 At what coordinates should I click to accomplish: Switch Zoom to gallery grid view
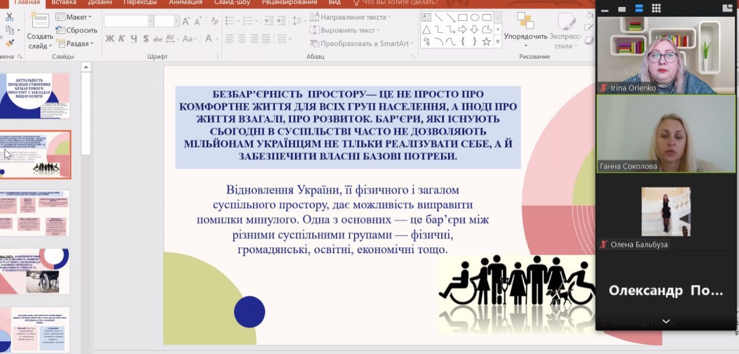pyautogui.click(x=656, y=8)
